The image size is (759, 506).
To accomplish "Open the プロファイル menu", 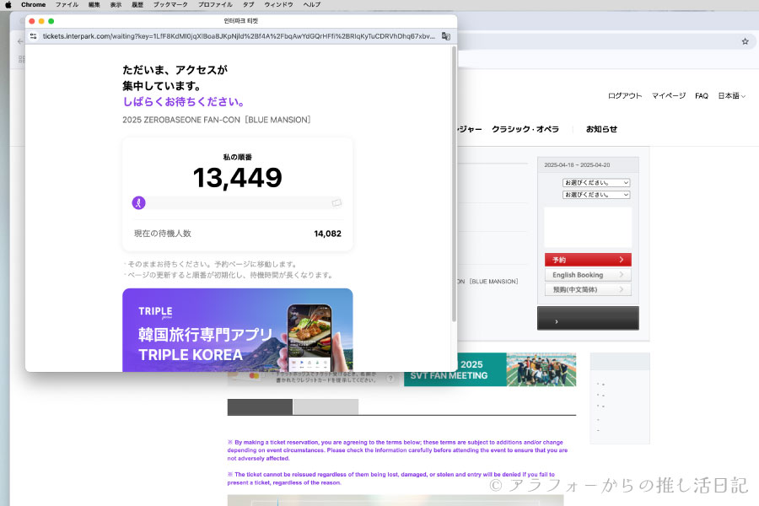I will pos(215,5).
